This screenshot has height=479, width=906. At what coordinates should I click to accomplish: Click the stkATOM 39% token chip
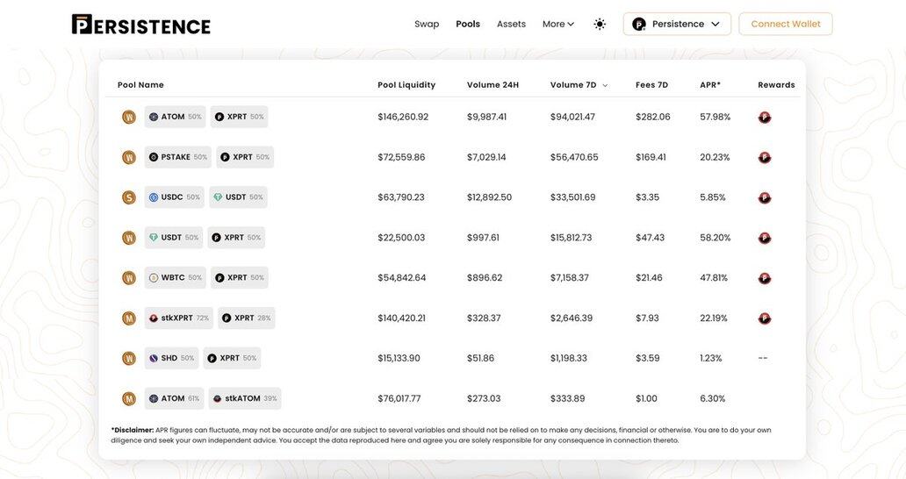(245, 399)
